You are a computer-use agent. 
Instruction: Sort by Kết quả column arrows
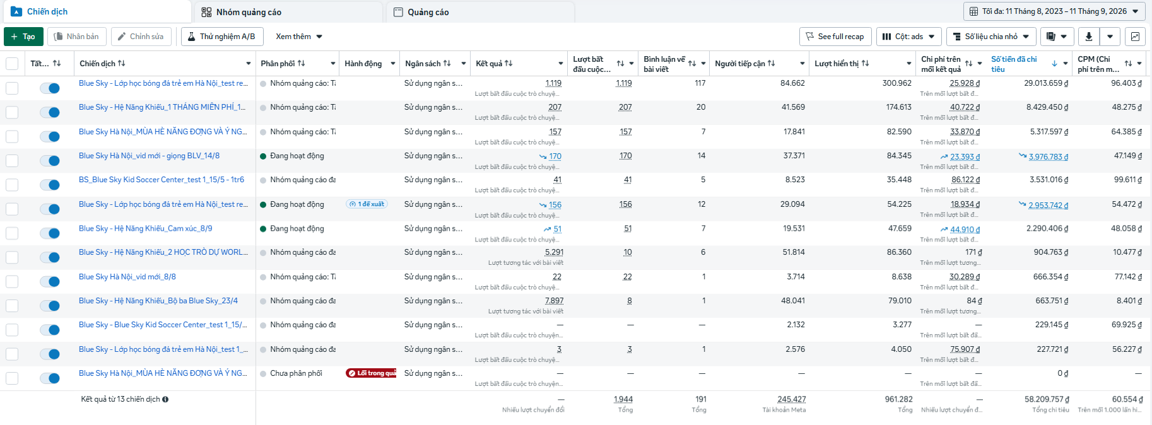click(508, 63)
